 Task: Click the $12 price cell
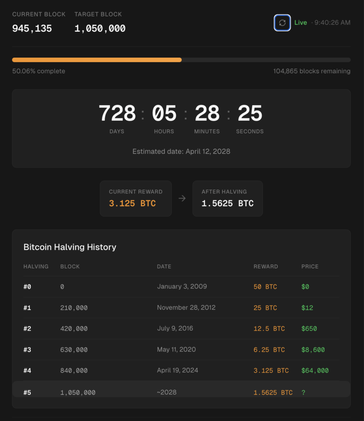click(x=307, y=308)
